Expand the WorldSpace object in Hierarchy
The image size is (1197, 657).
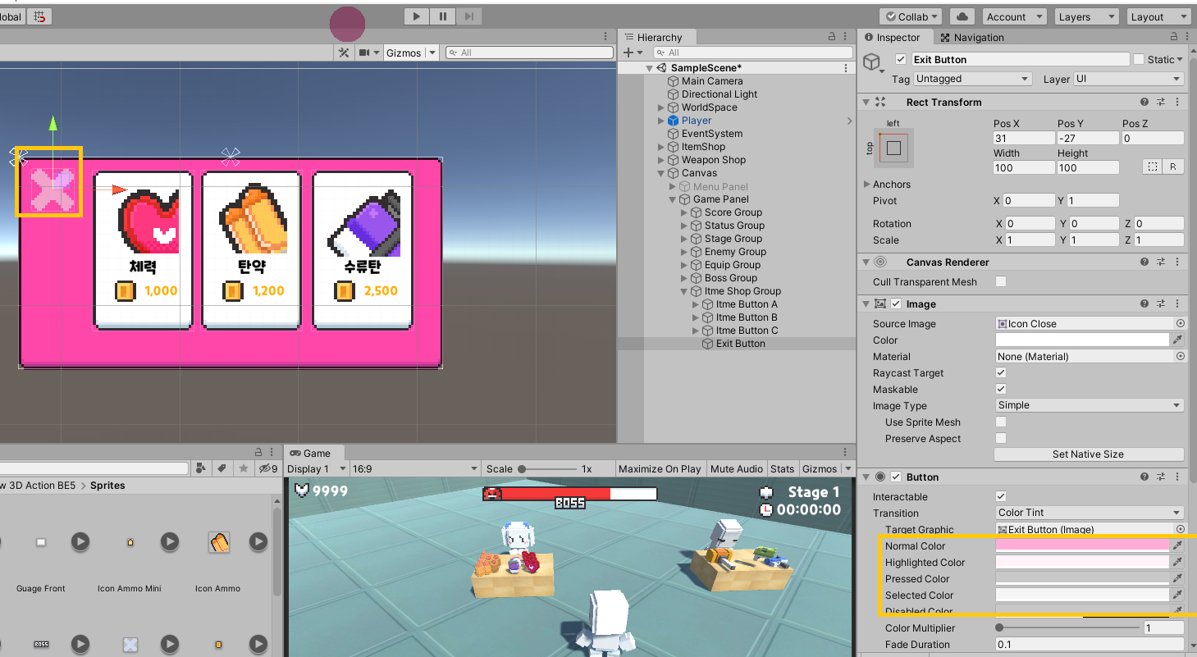(661, 107)
